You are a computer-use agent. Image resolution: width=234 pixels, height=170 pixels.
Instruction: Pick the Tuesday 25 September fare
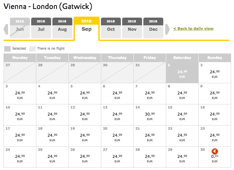pos(52,157)
